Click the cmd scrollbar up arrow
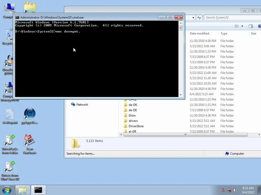The height and width of the screenshot is (195, 261). pyautogui.click(x=181, y=23)
